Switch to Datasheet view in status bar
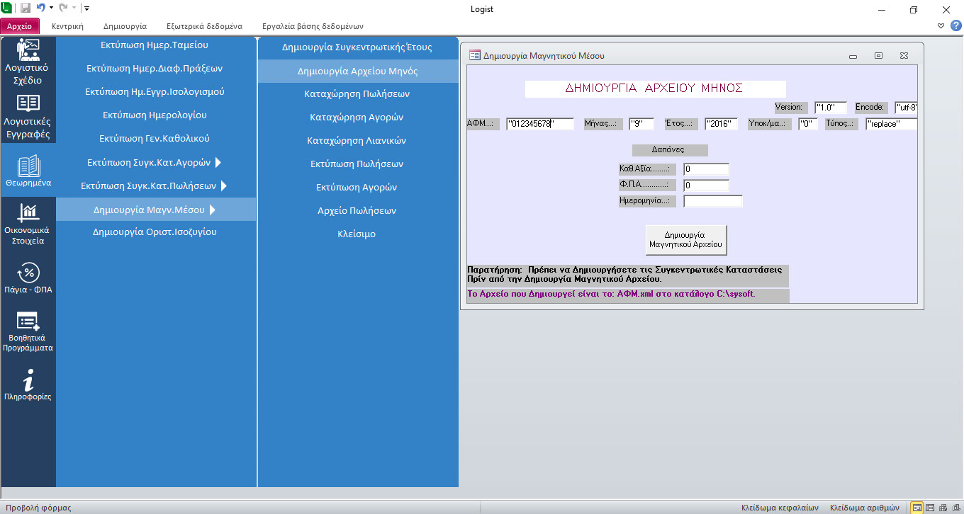Image resolution: width=964 pixels, height=514 pixels. click(930, 507)
